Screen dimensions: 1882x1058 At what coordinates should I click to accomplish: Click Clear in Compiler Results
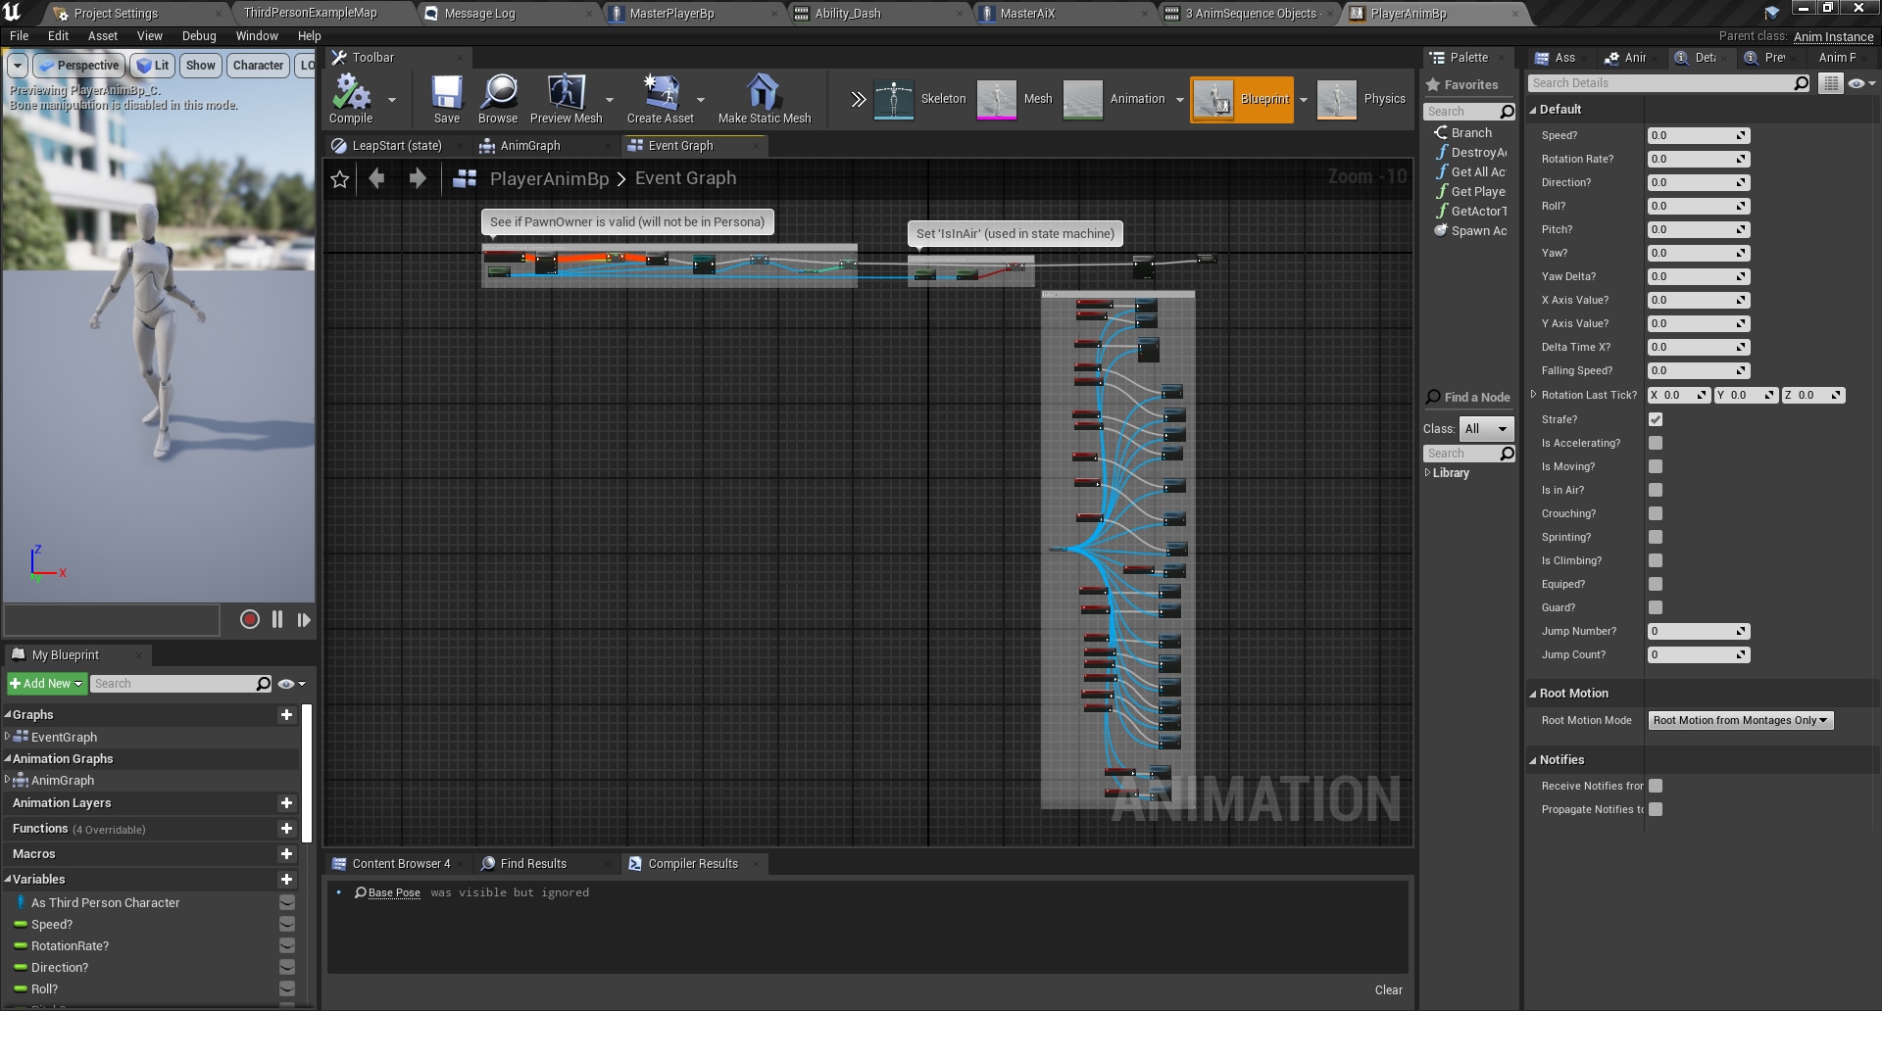click(1388, 989)
